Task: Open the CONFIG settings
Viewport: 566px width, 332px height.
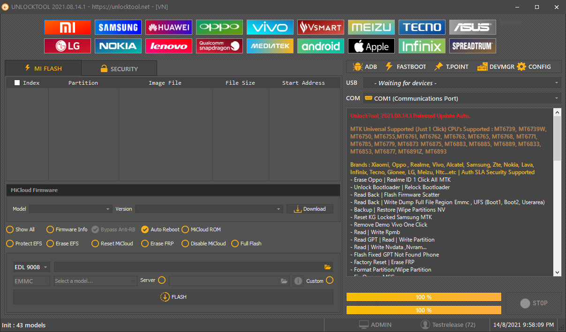Action: 534,66
